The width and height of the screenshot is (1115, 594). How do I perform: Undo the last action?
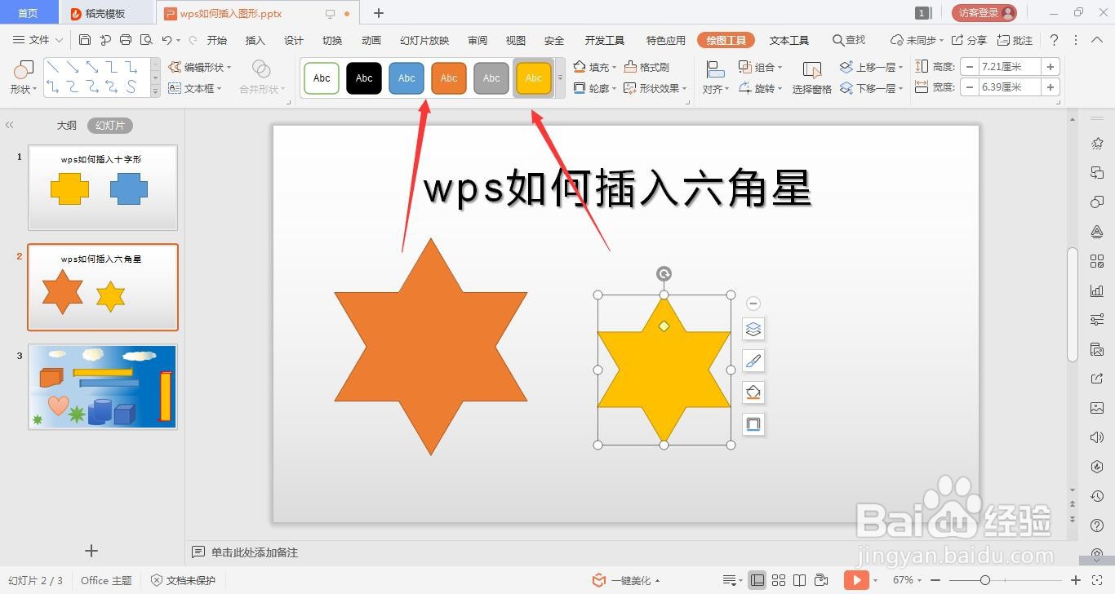167,40
